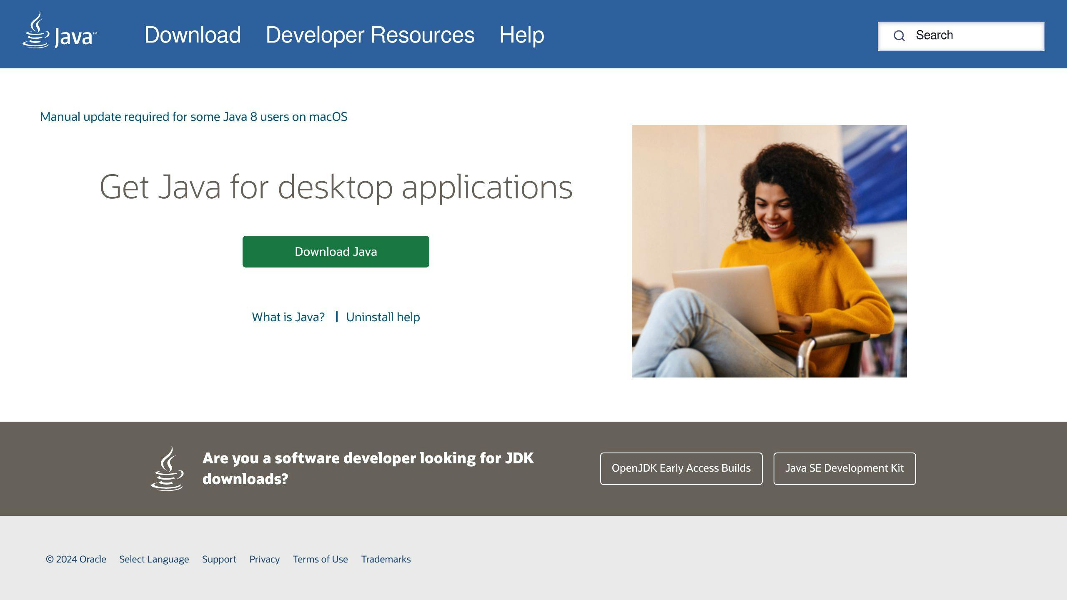This screenshot has width=1067, height=600.
Task: Click the Java SE Development Kit button
Action: (x=844, y=468)
